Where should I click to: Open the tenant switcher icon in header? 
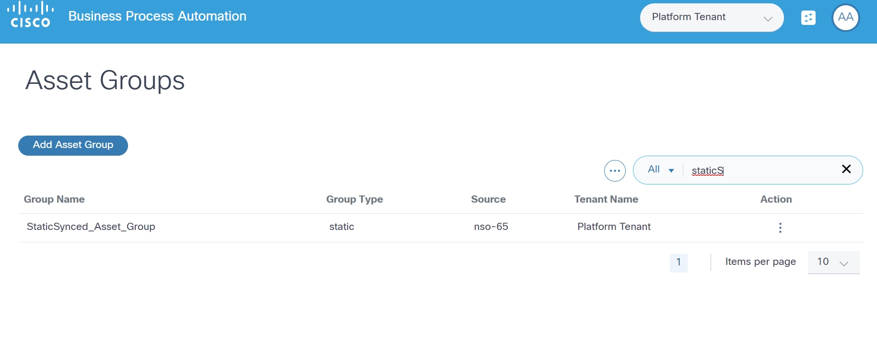[808, 18]
